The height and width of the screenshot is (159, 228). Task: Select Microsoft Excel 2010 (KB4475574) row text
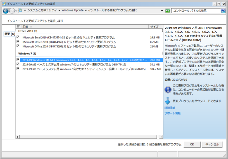tap(68, 37)
